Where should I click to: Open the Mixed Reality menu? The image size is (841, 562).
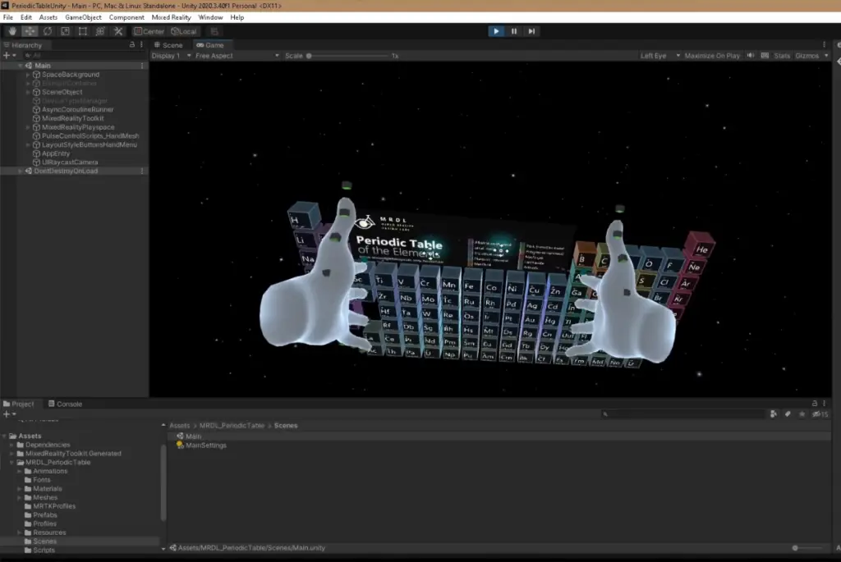click(172, 17)
